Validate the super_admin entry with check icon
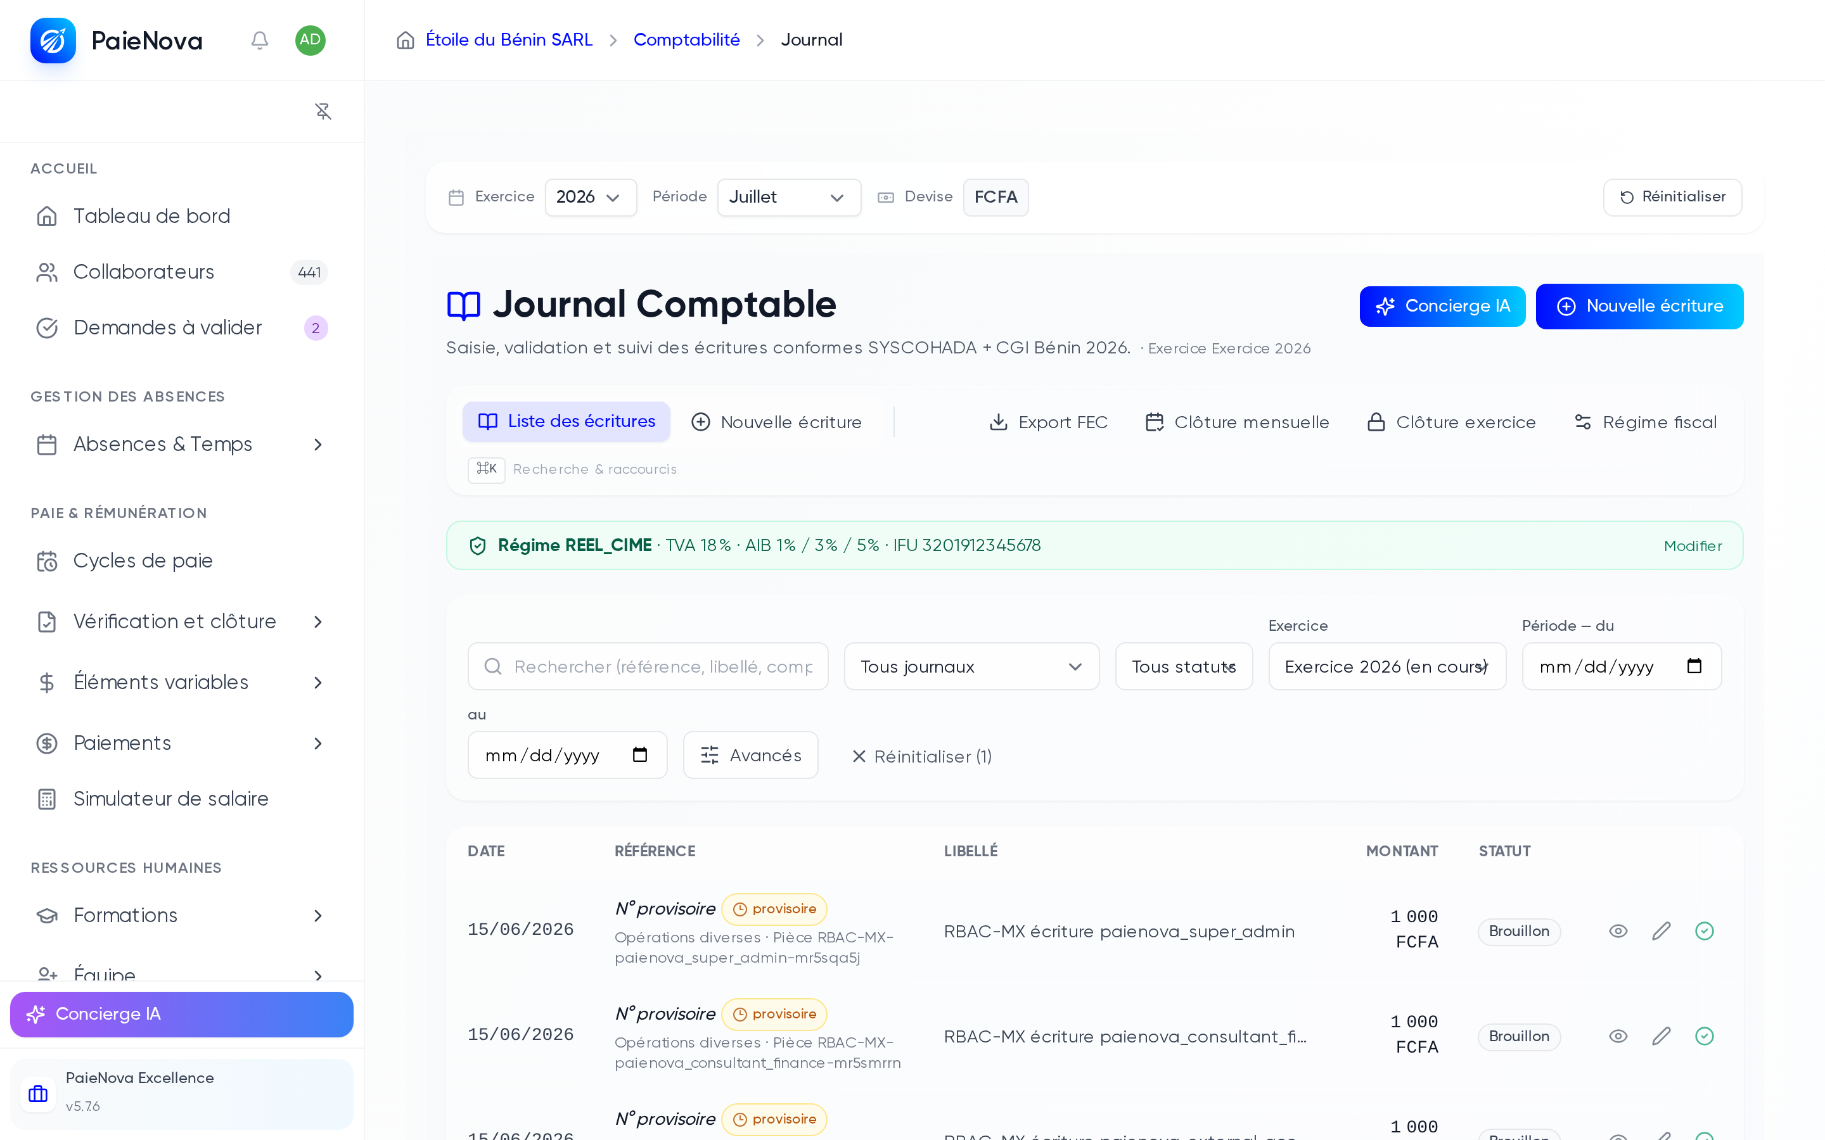 coord(1705,931)
